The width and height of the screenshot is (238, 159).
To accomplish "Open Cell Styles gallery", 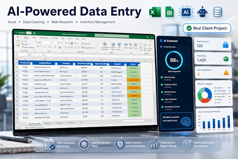I will pyautogui.click(x=119, y=47).
